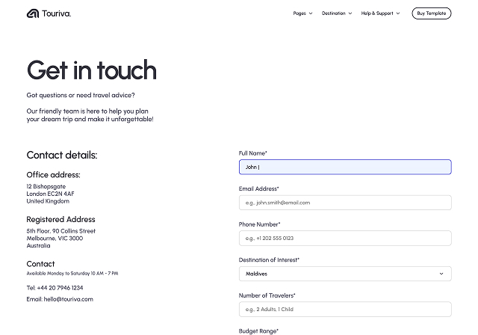Screen dimensions: 478x335
Task: Click the United Kingdom text
Action: pos(48,201)
